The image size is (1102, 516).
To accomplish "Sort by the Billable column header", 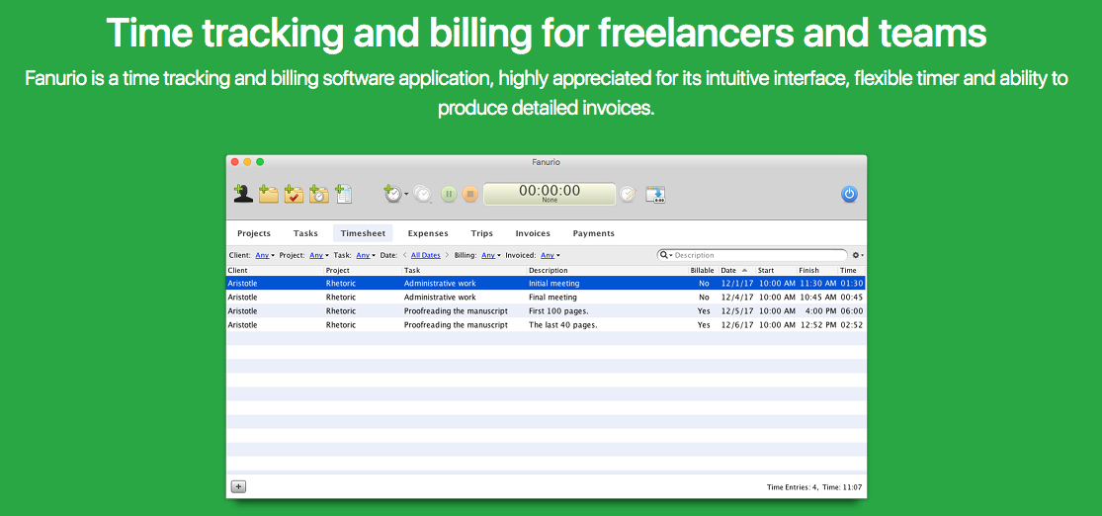I will tap(703, 270).
